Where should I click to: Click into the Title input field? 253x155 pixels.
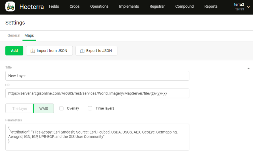coord(97,76)
